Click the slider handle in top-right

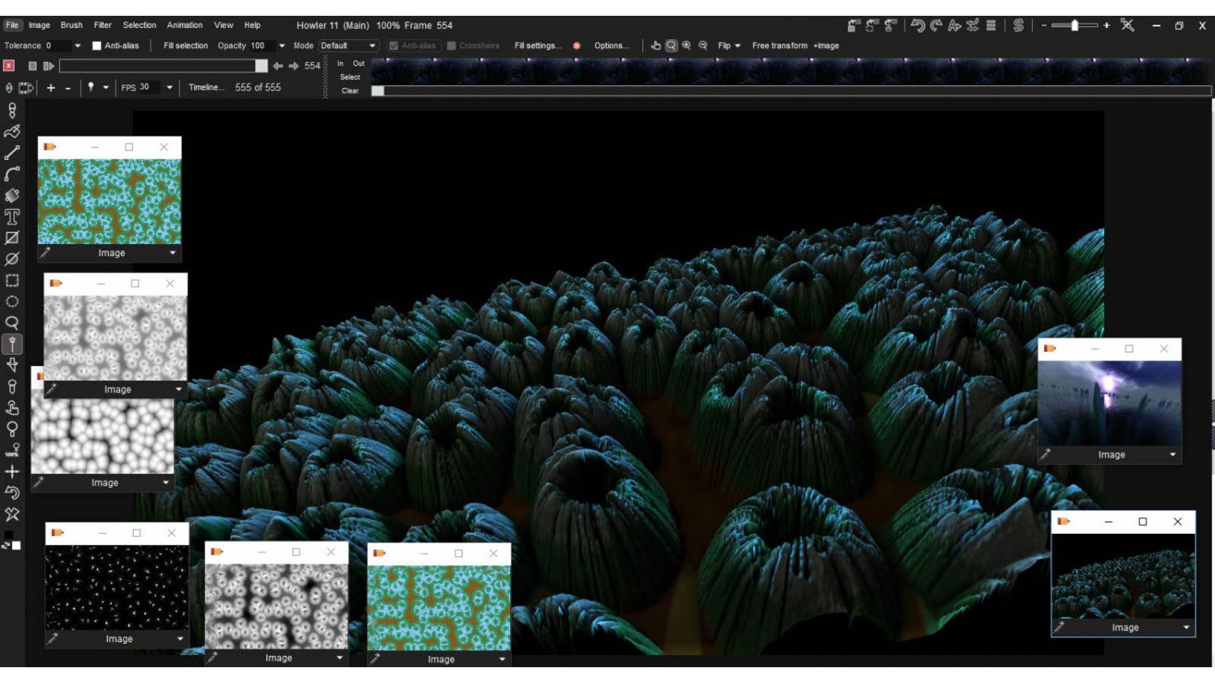click(1075, 25)
